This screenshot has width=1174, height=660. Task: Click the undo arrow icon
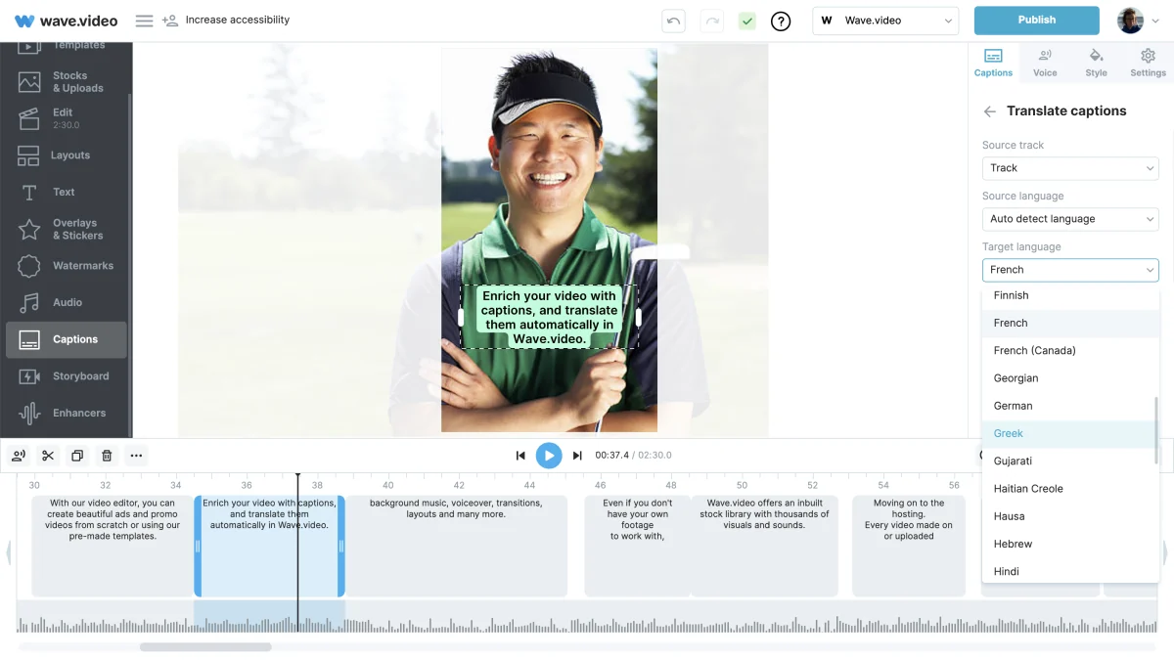(x=673, y=21)
